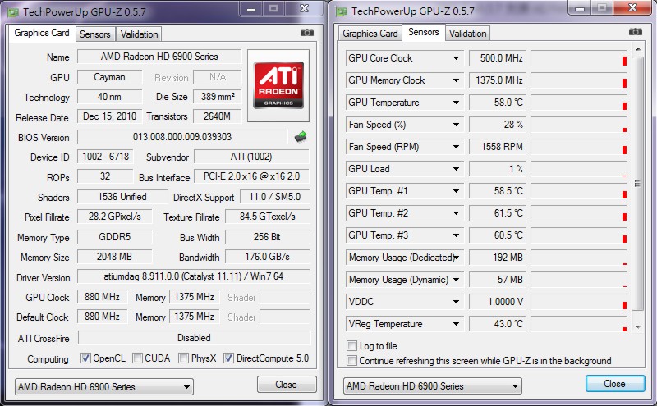
Task: Toggle the DirectCompute 5.0 checkbox
Action: pos(228,358)
